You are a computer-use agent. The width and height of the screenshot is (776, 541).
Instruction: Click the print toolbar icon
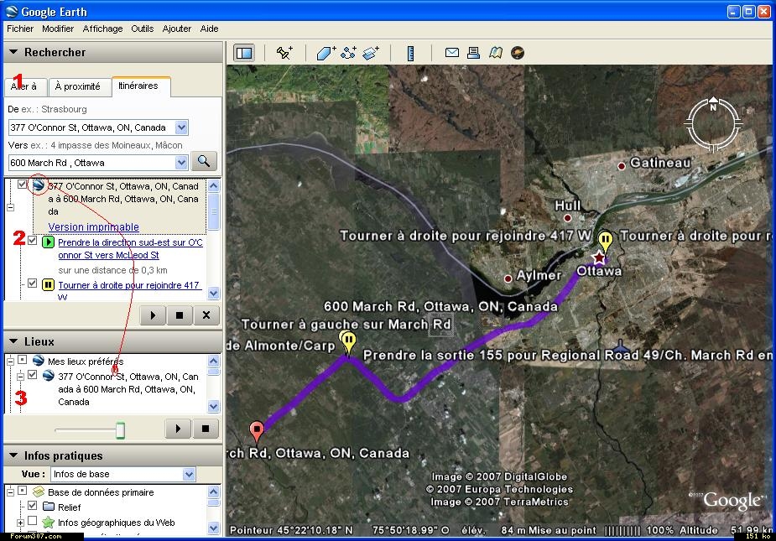[474, 53]
